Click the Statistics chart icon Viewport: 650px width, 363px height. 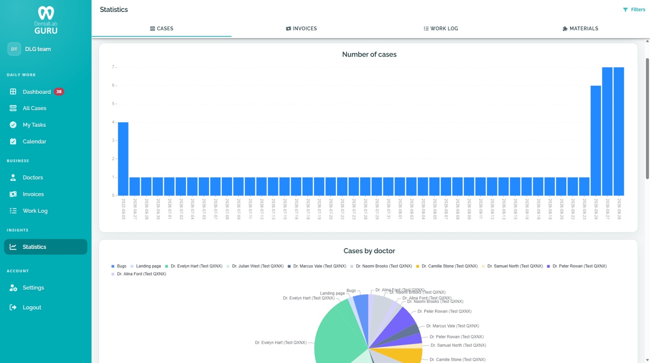pos(13,247)
